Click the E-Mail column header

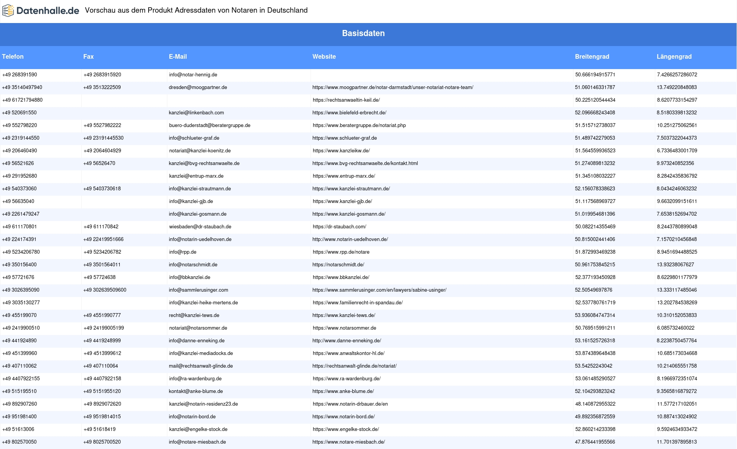pos(178,56)
